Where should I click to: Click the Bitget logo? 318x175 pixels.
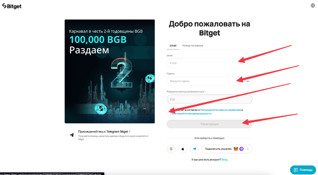point(12,6)
